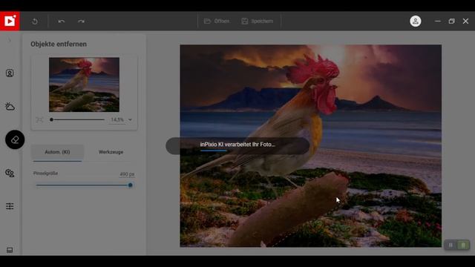Select the clone stamp tool icon
The height and width of the screenshot is (267, 475).
[x=10, y=173]
